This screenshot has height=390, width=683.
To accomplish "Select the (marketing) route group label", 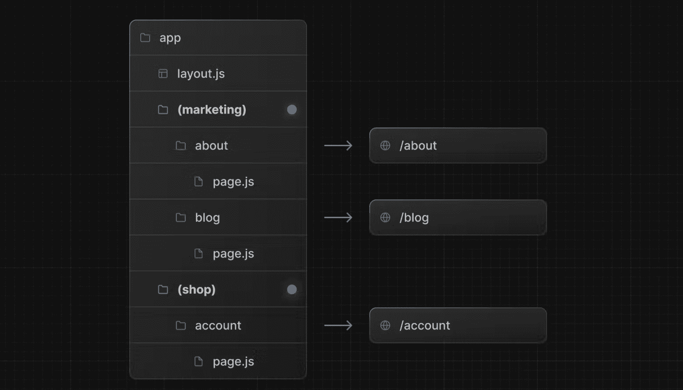I will point(212,110).
